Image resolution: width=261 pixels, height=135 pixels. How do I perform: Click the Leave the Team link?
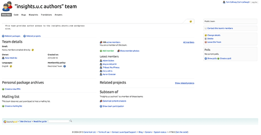[214, 42]
